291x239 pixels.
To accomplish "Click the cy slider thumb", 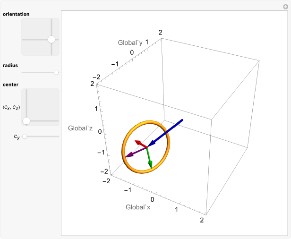I will pyautogui.click(x=25, y=137).
